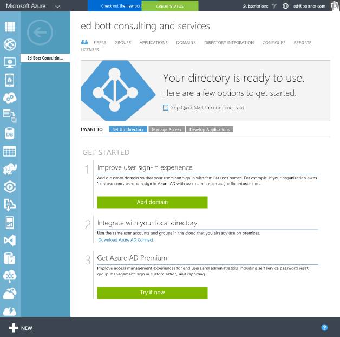Open SQL Databases DB icon in sidebar
Screen dimensions: 340x337
[x=10, y=133]
